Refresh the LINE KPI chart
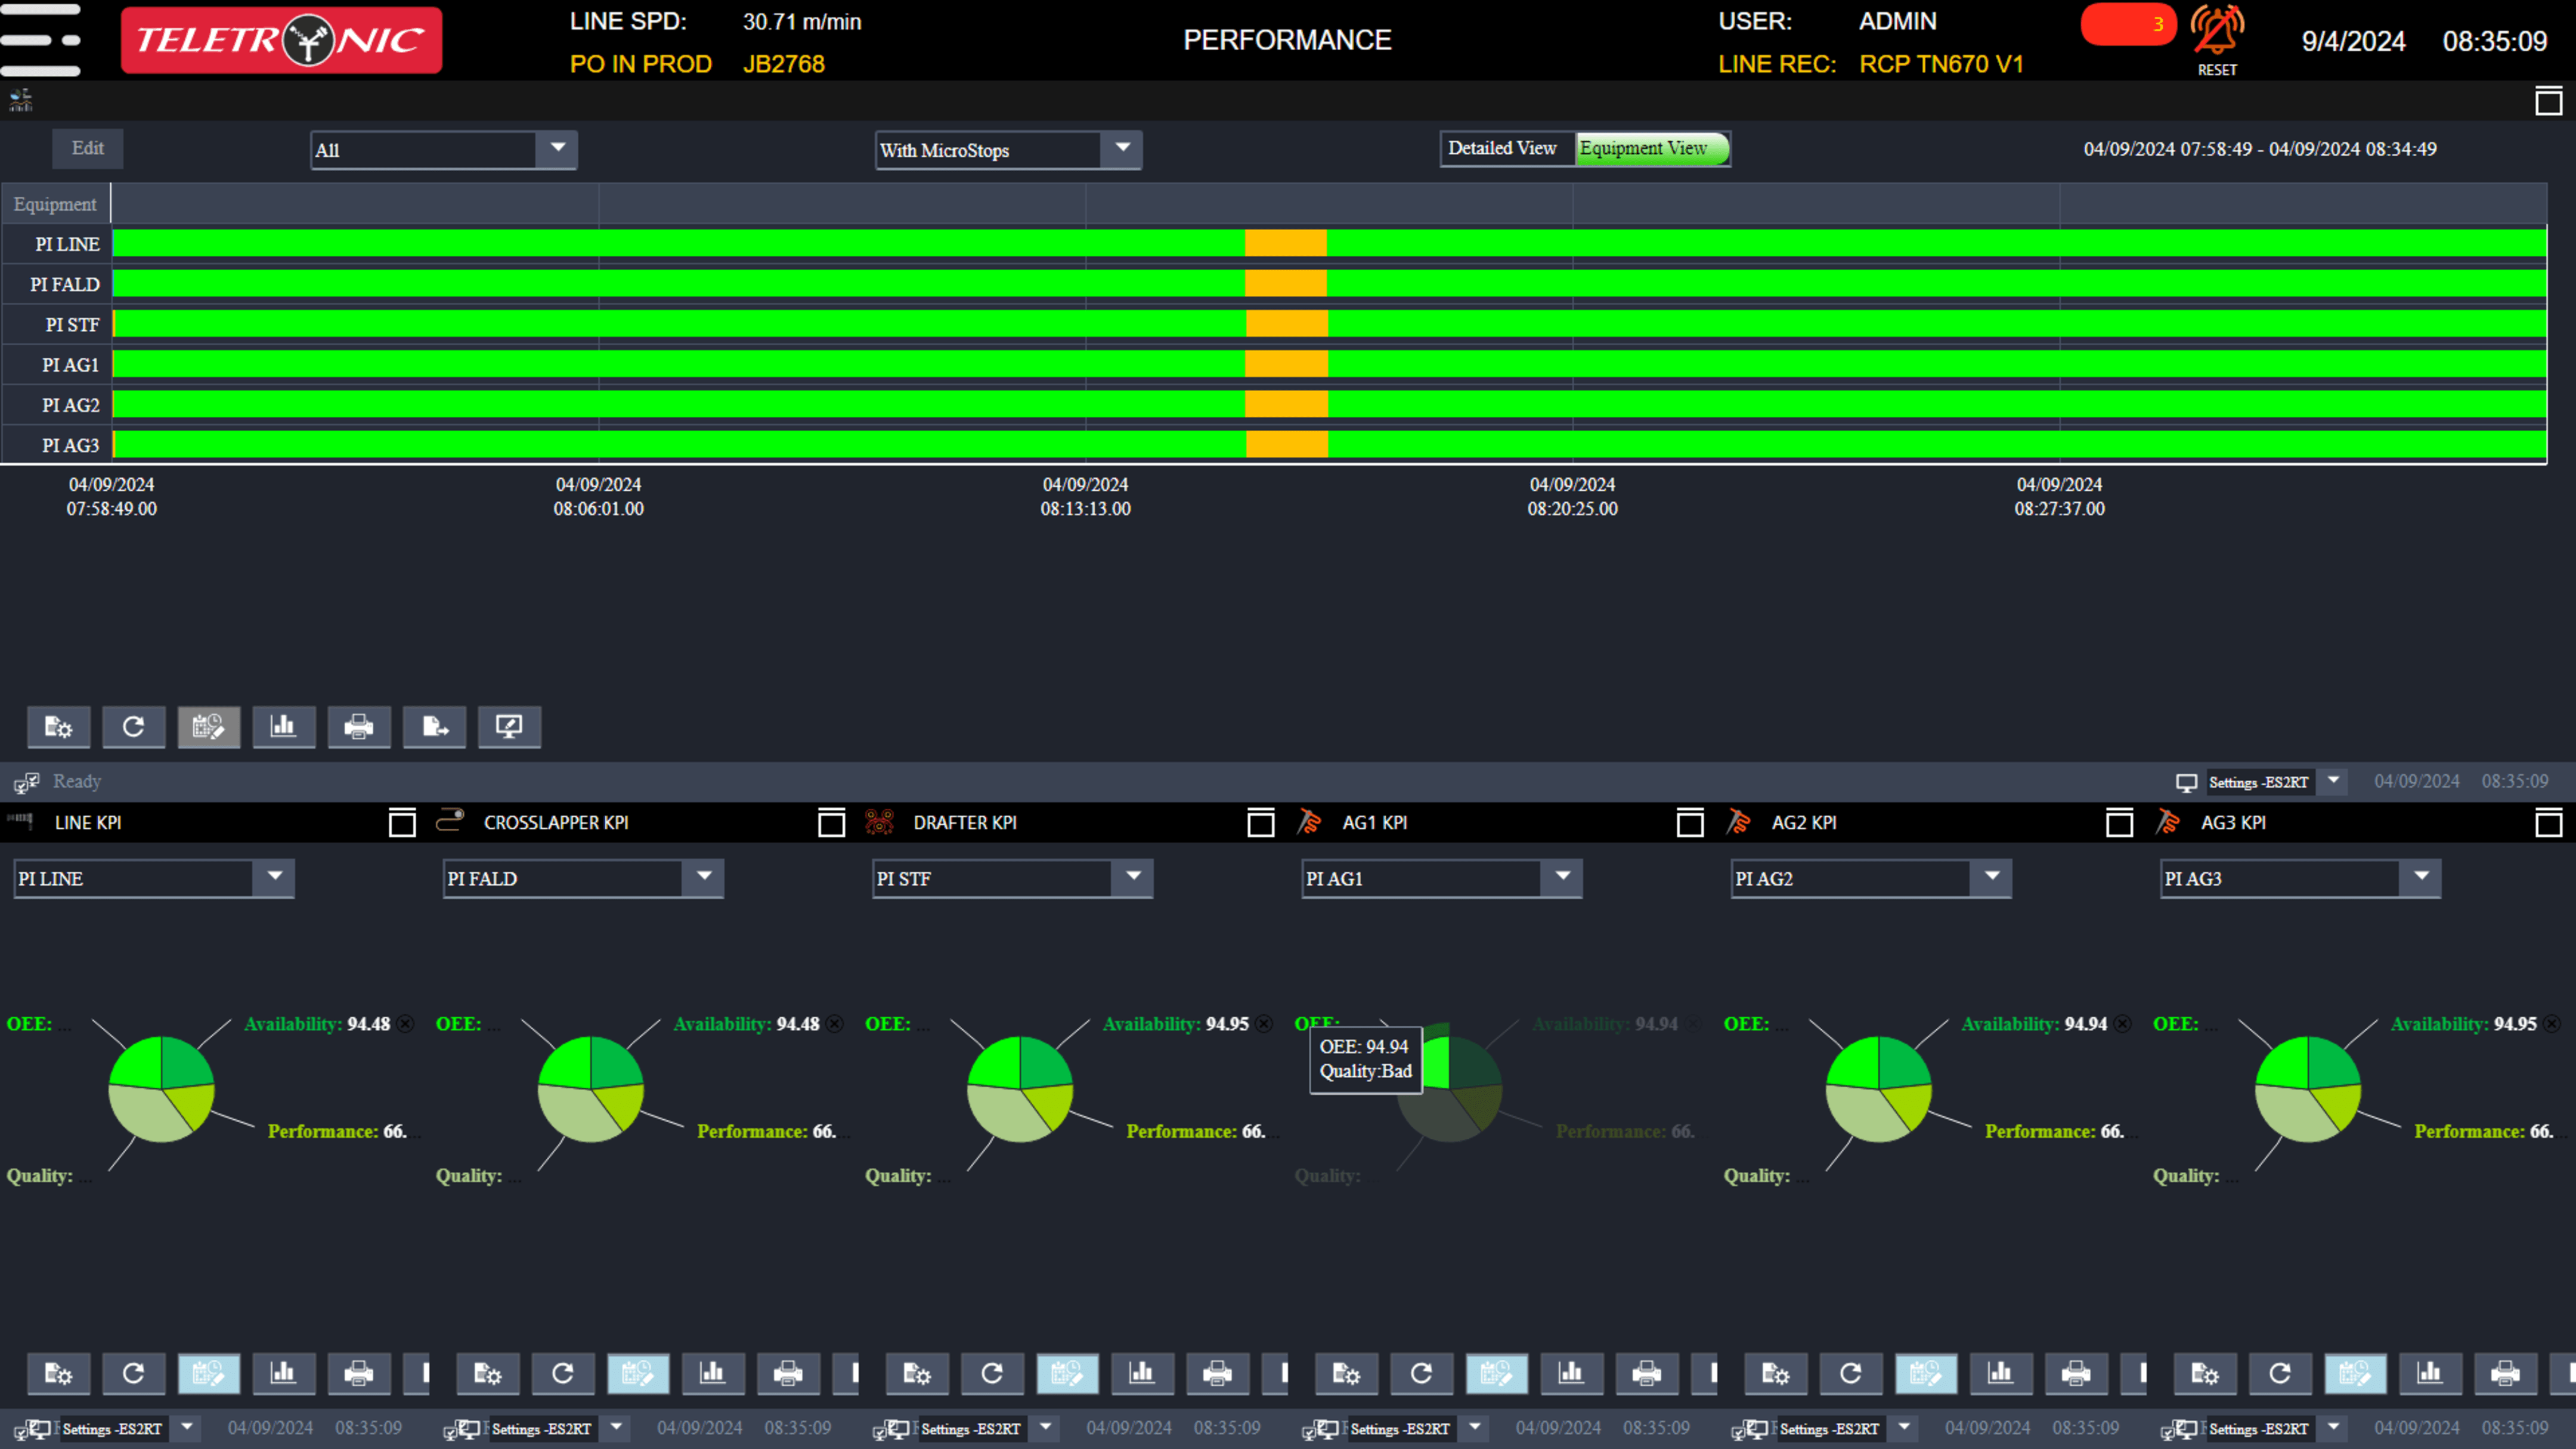 134,1374
